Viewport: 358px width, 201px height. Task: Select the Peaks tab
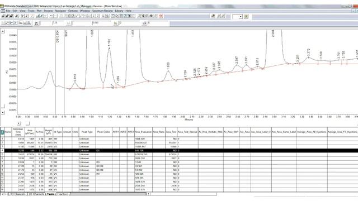[50, 194]
